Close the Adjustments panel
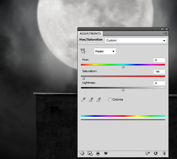The height and width of the screenshot is (159, 177). click(167, 29)
